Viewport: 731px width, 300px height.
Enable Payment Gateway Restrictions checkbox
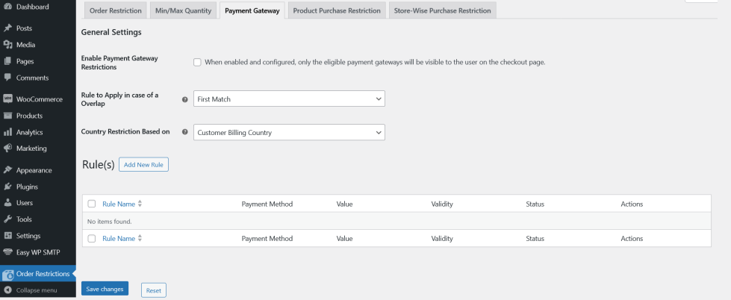click(197, 62)
